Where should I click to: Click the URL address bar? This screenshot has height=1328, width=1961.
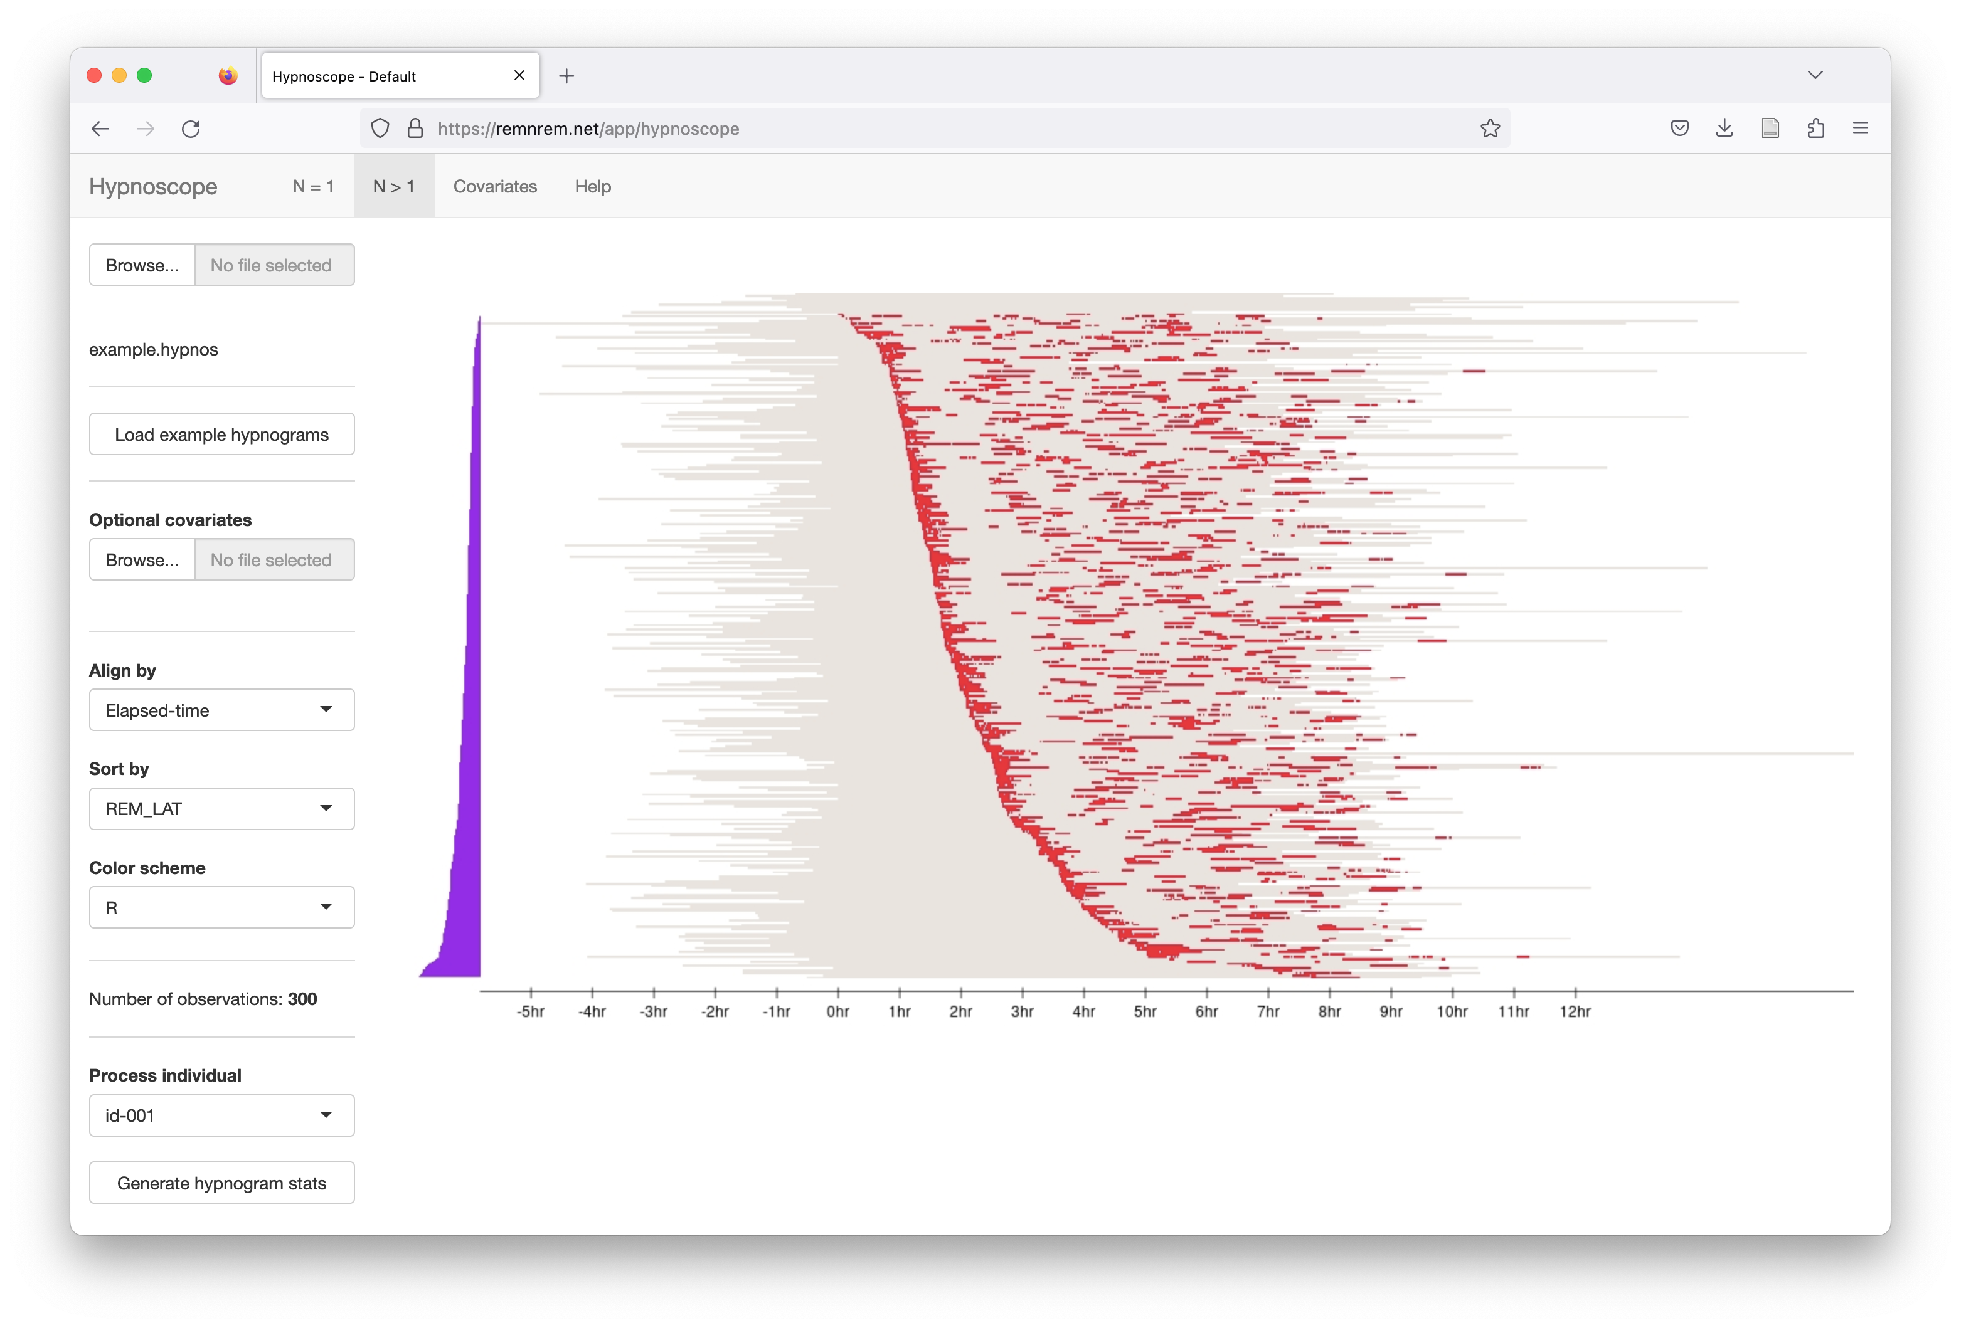(x=928, y=128)
